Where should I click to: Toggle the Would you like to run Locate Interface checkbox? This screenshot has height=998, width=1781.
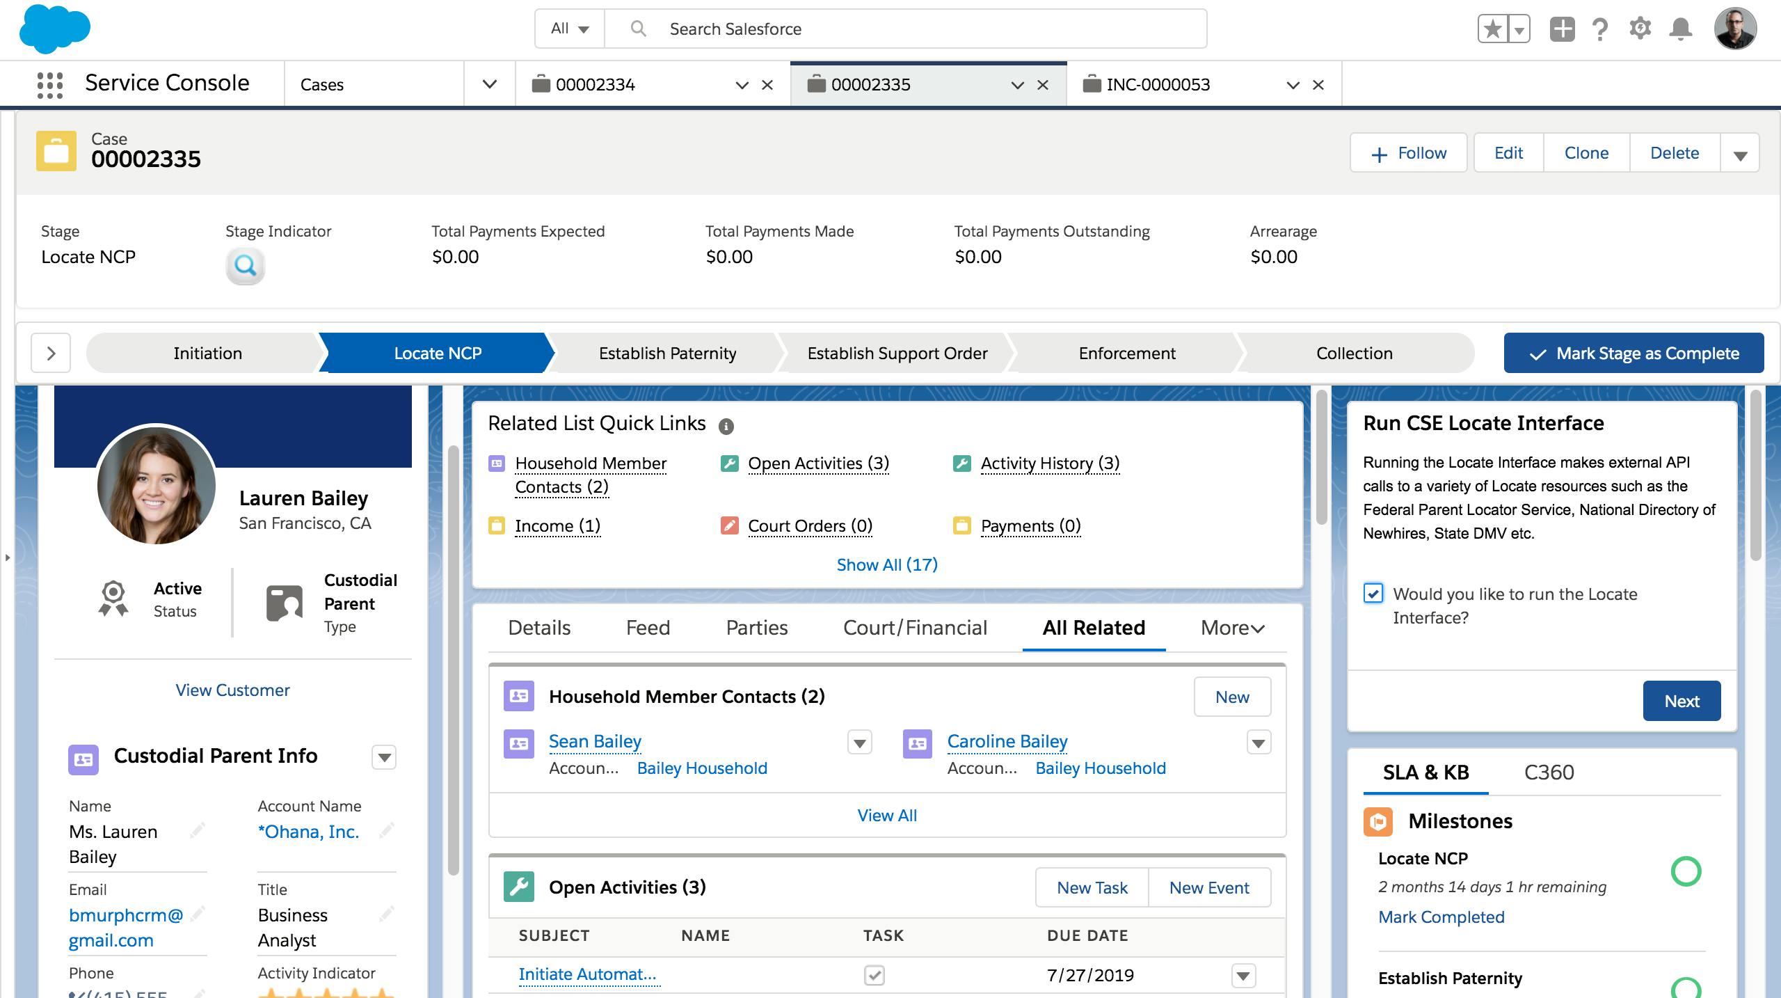tap(1373, 593)
